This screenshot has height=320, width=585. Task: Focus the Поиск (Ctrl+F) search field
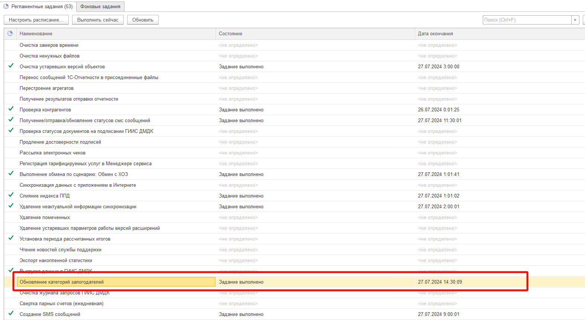coord(527,20)
